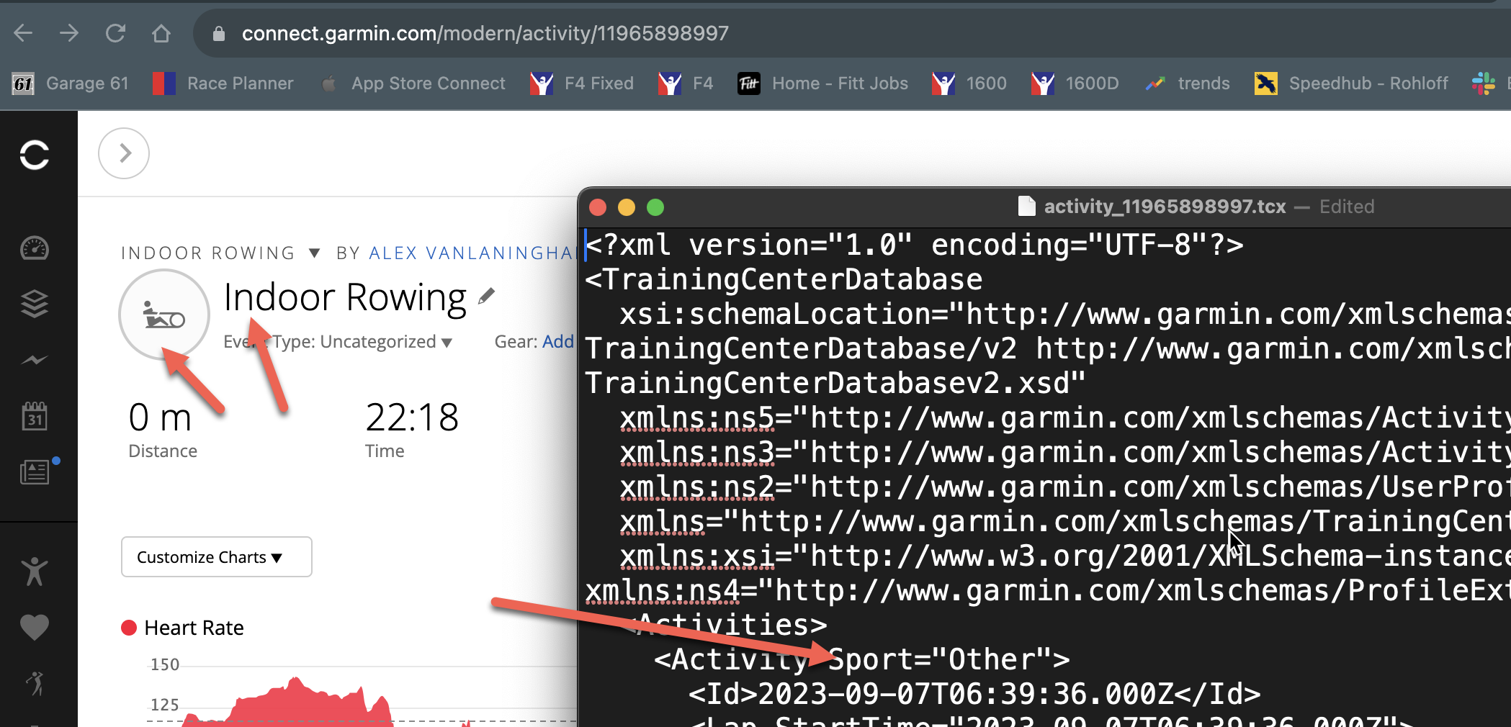Open Alex Vanlaningham profile link
The width and height of the screenshot is (1511, 727).
[x=472, y=253]
